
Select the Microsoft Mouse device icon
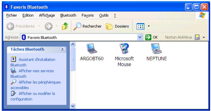click(x=124, y=49)
